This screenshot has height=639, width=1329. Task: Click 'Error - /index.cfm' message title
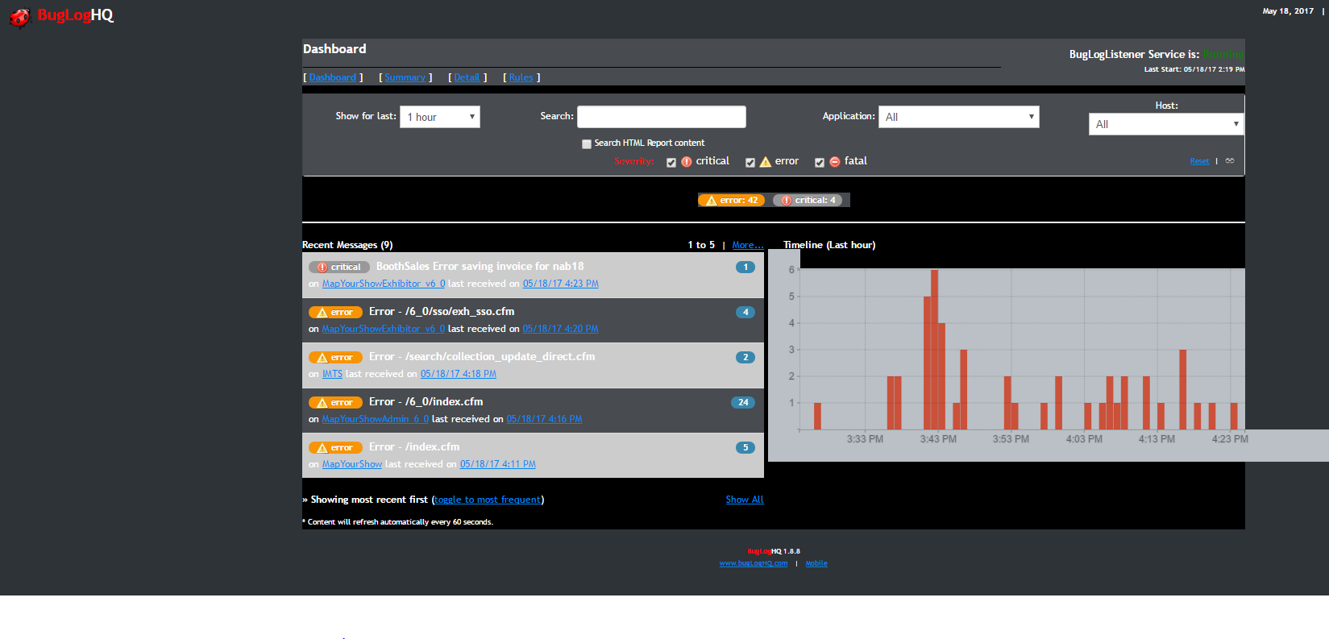(x=414, y=447)
